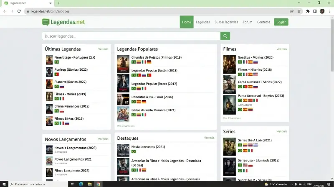334x187 pixels.
Task: Click Ver mais in Últimas Legendas
Action: tap(103, 49)
